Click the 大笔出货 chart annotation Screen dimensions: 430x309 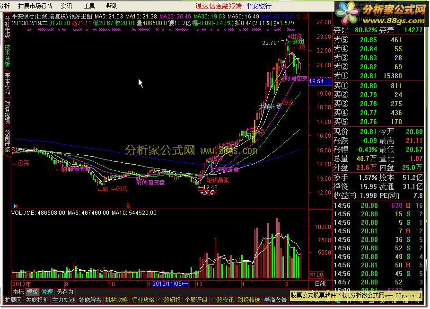pos(270,107)
